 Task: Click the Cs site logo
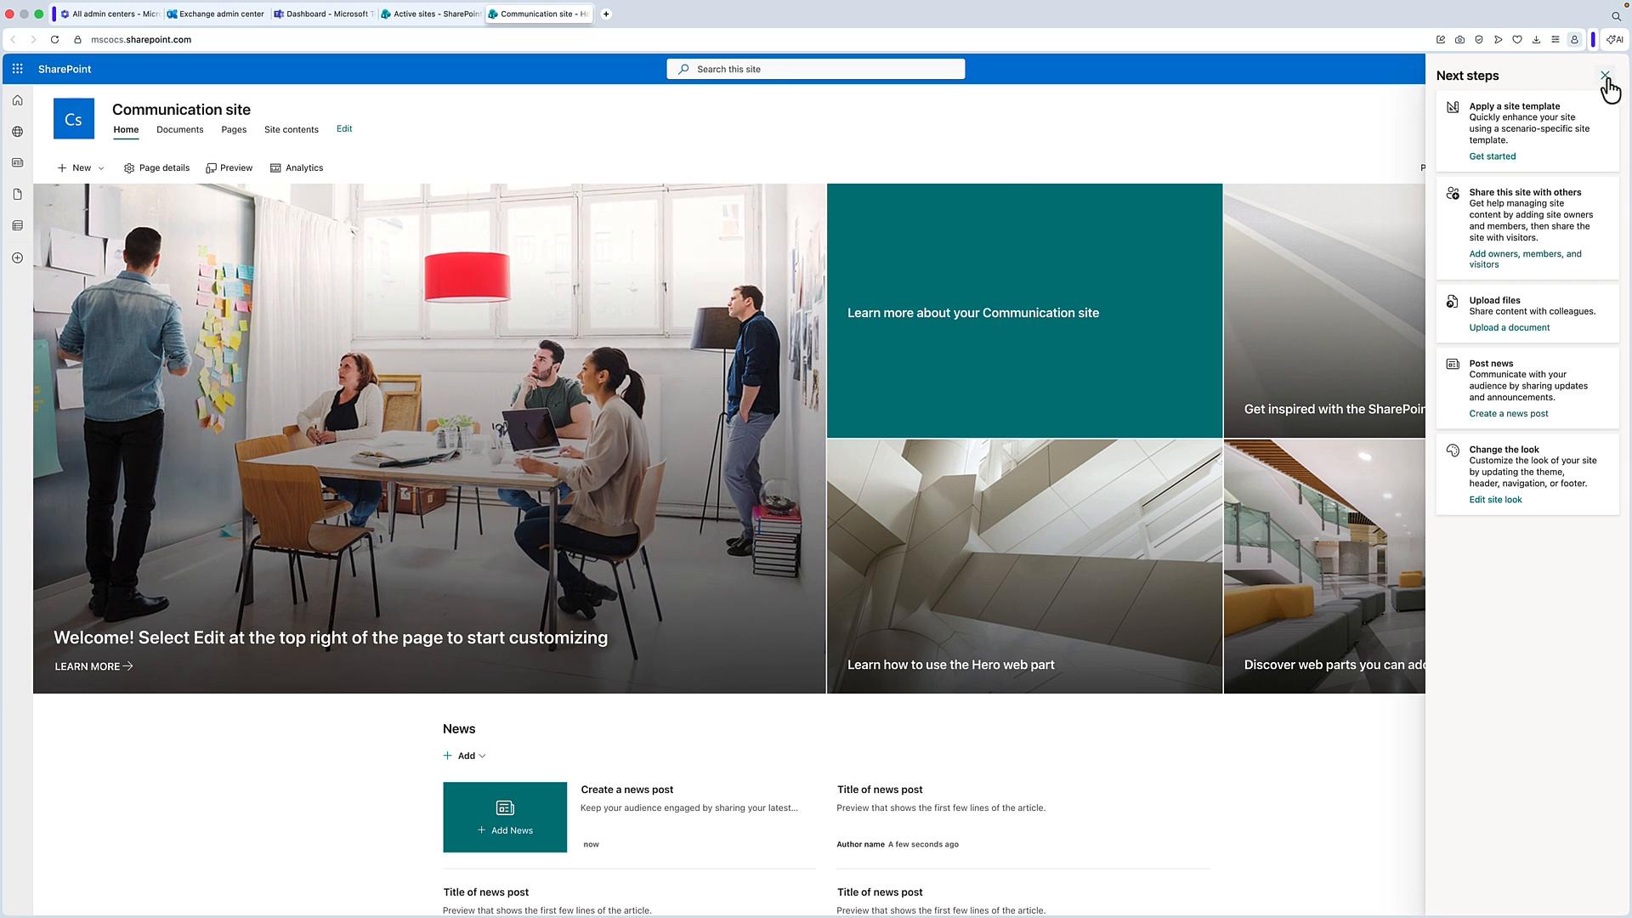click(74, 119)
